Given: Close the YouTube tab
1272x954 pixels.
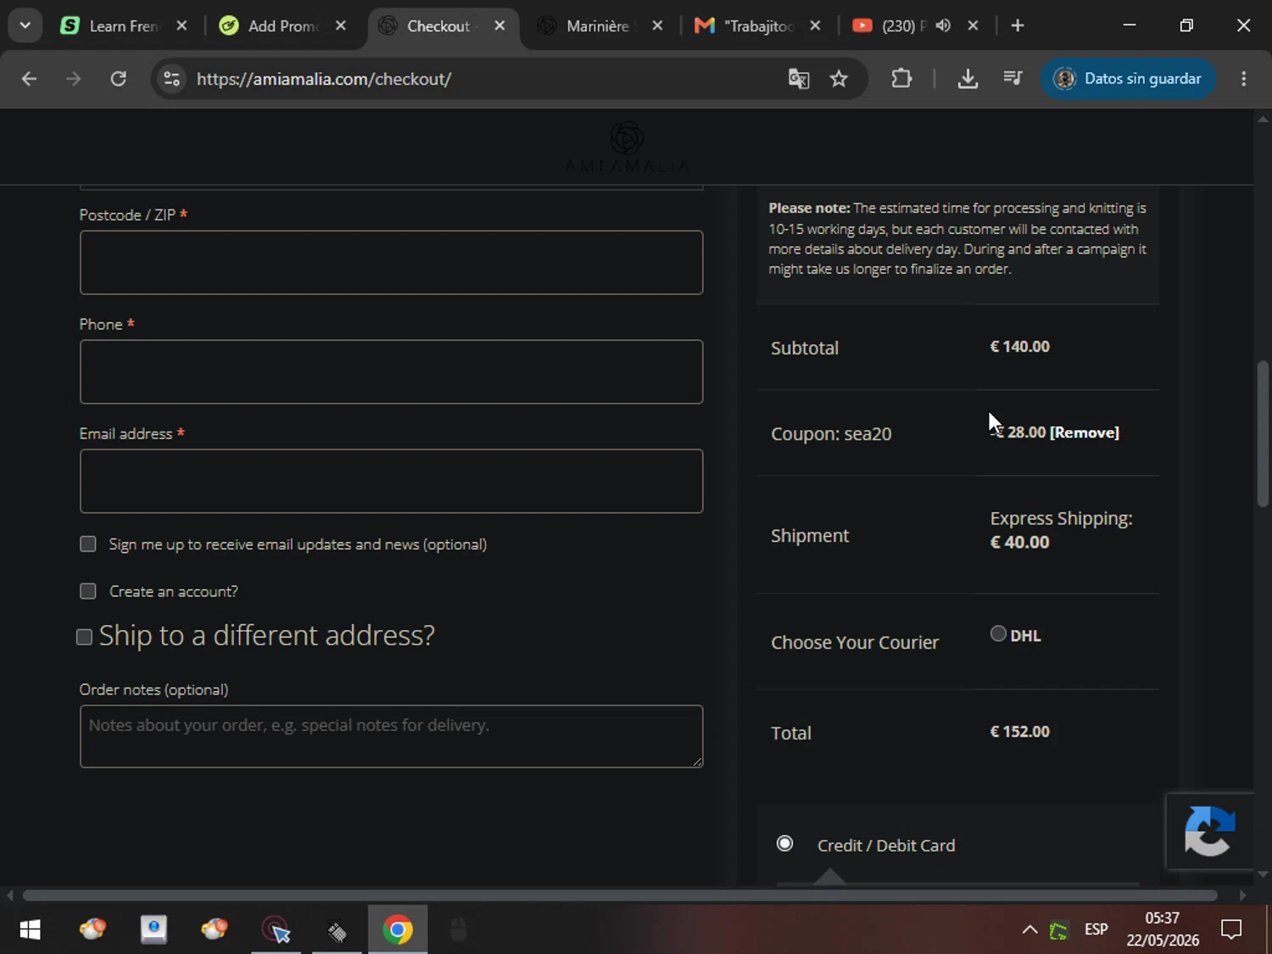Looking at the screenshot, I should click(973, 25).
